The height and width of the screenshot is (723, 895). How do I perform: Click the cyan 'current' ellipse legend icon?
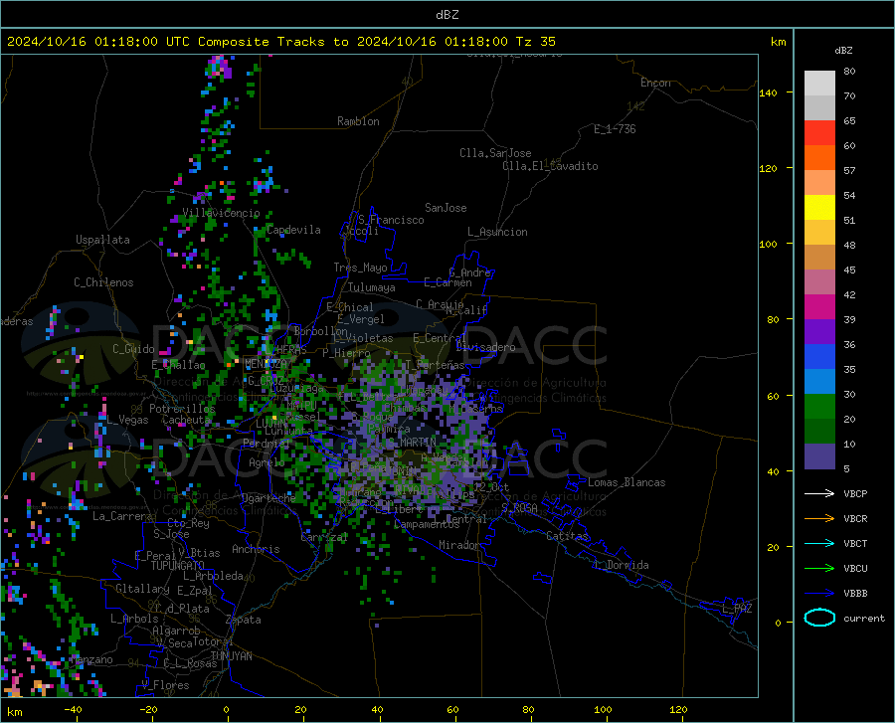819,618
